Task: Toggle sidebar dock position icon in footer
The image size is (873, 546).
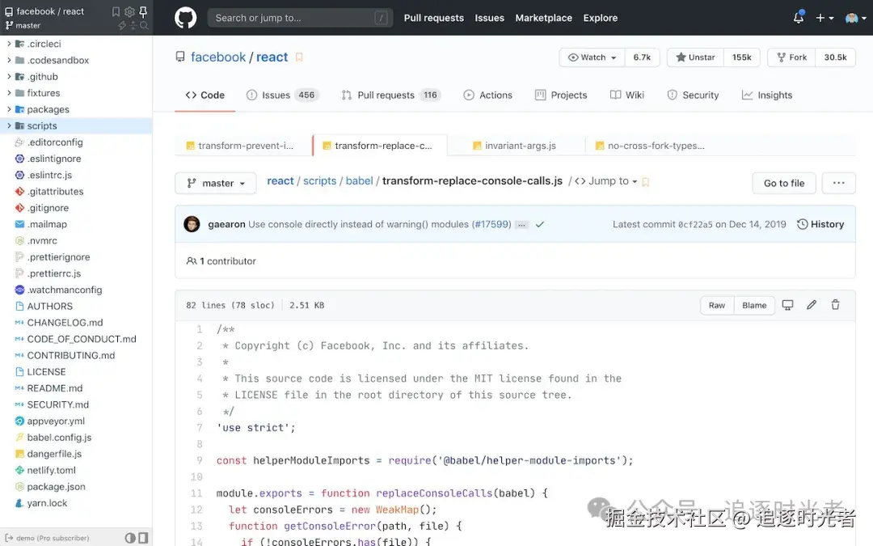Action: pos(143,538)
